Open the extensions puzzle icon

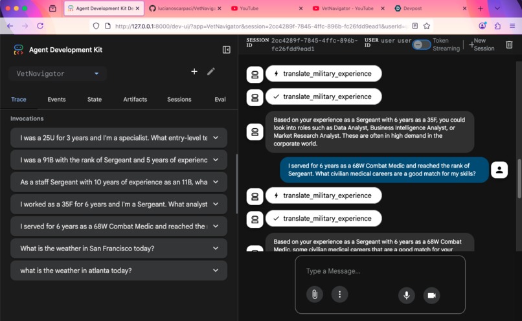[x=497, y=26]
